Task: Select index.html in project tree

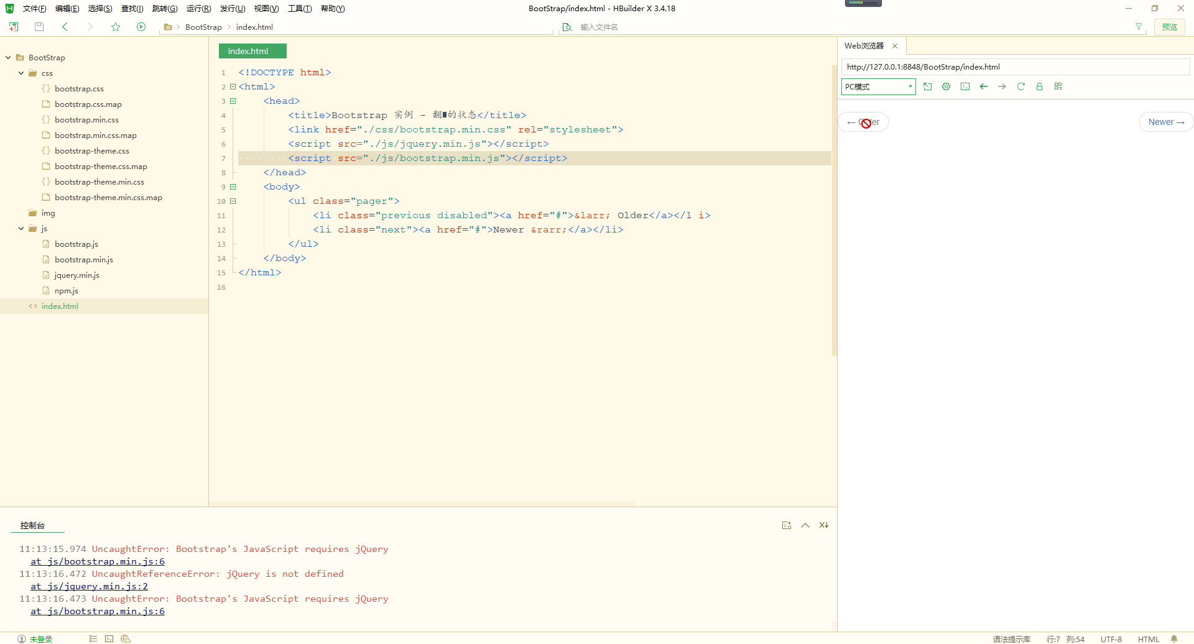Action: coord(60,306)
